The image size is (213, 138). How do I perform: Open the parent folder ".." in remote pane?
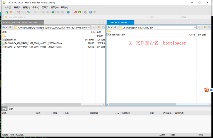click(x=109, y=31)
